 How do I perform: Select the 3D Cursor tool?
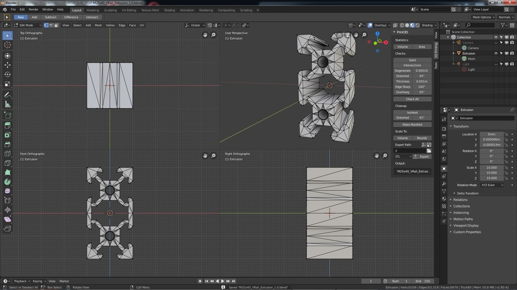click(7, 45)
